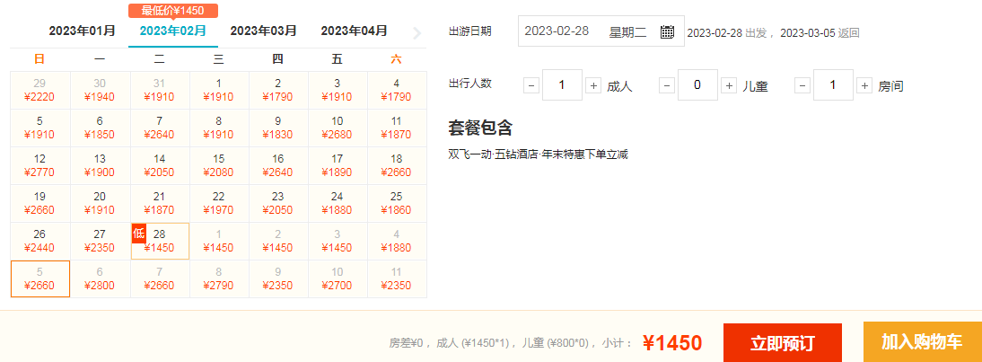Click 立即预订 book now button

782,343
